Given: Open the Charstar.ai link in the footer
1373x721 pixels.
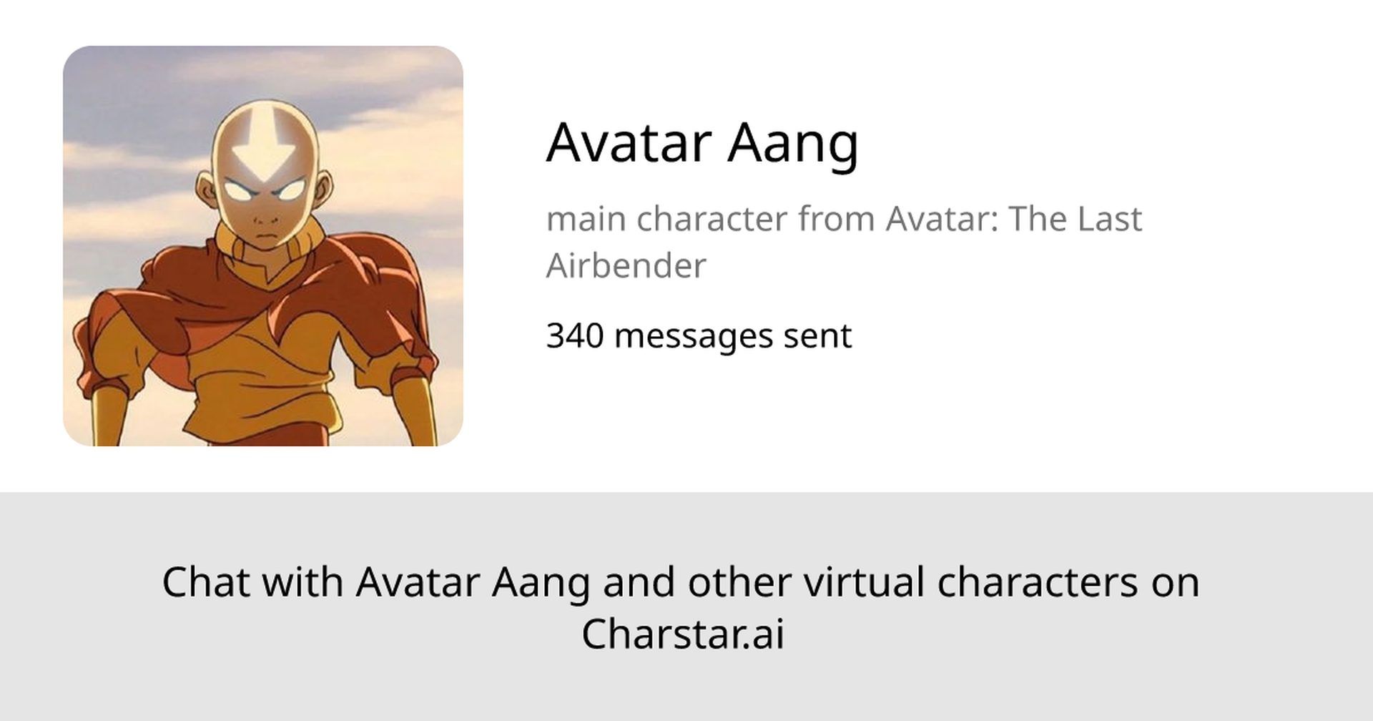Looking at the screenshot, I should point(683,634).
